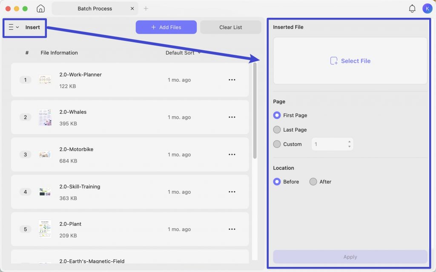
Task: Click the 2.0-Work-Planner thumbnail
Action: [x=45, y=80]
